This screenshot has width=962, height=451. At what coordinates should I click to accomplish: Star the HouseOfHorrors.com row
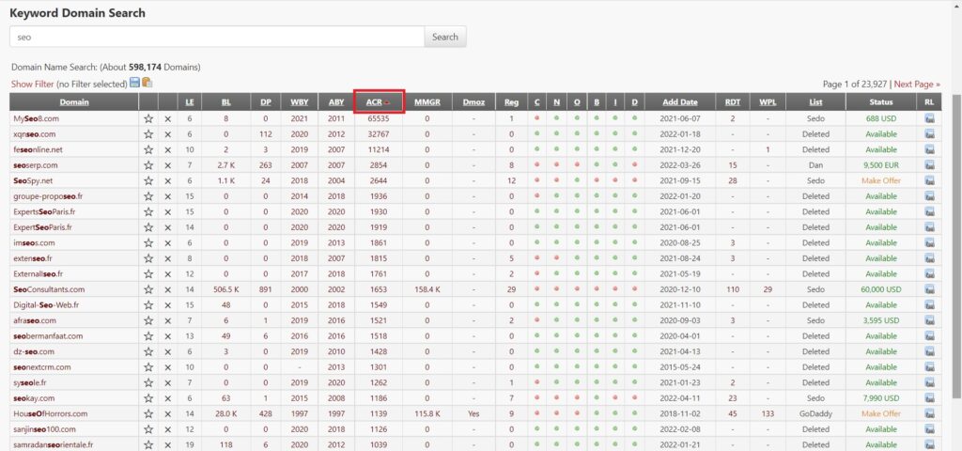(147, 413)
